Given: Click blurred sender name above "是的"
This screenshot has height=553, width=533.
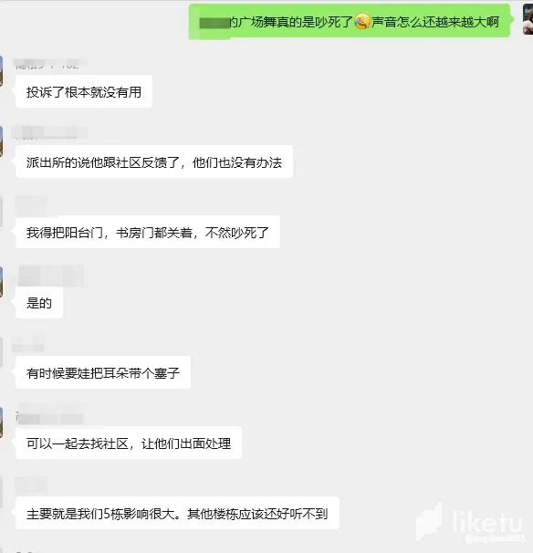Looking at the screenshot, I should (x=51, y=276).
